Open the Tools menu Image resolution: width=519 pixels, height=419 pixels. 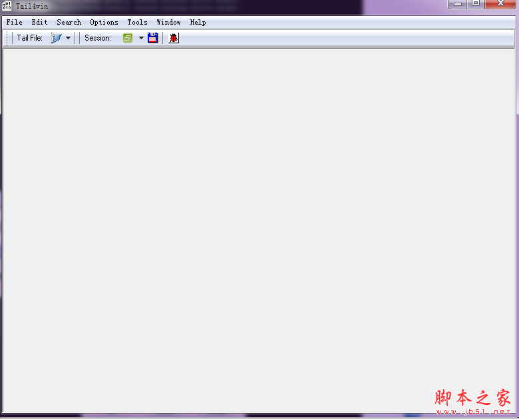(x=137, y=22)
